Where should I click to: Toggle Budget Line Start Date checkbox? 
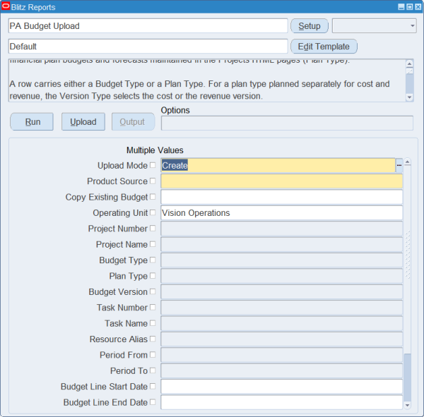(153, 386)
